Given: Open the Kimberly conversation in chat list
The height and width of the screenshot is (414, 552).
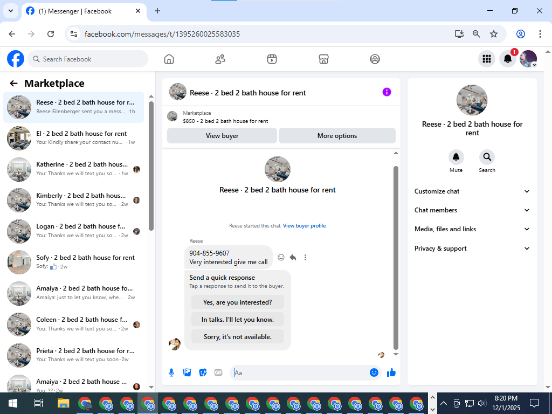Looking at the screenshot, I should pyautogui.click(x=73, y=200).
